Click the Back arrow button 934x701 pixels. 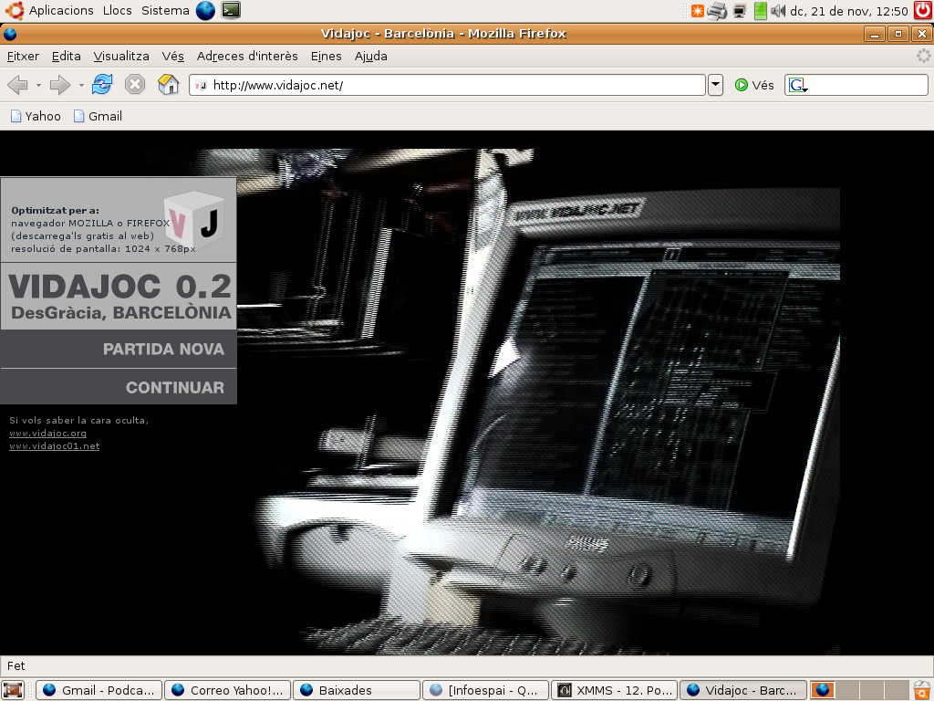click(x=18, y=85)
